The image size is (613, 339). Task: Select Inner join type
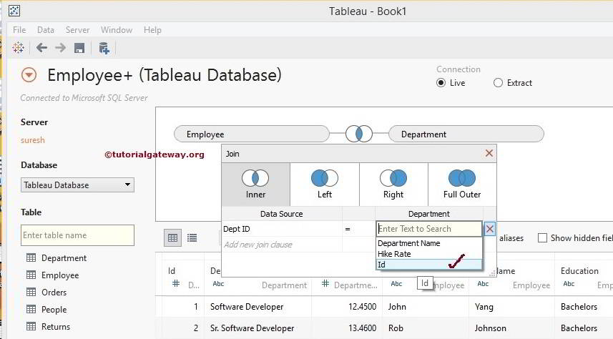click(x=255, y=185)
